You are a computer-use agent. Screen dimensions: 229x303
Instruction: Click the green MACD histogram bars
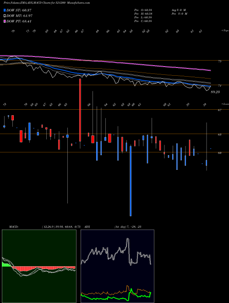pyautogui.click(x=6, y=264)
